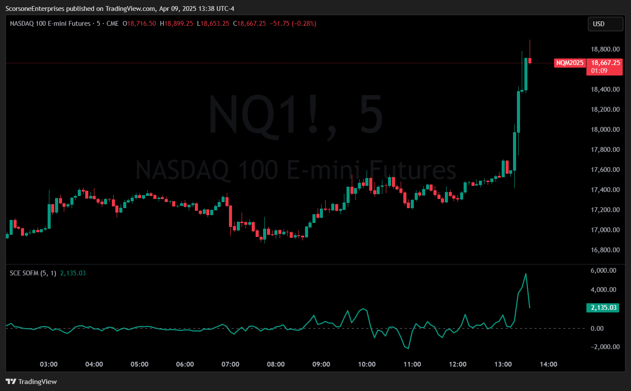Click the 17,200.00 price axis label
631x391 pixels.
[x=605, y=210]
